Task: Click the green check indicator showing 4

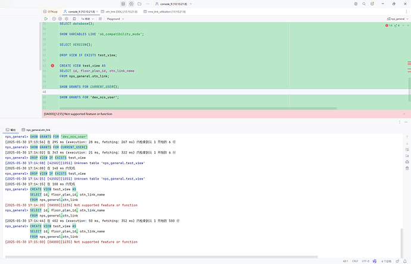Action: click(397, 26)
